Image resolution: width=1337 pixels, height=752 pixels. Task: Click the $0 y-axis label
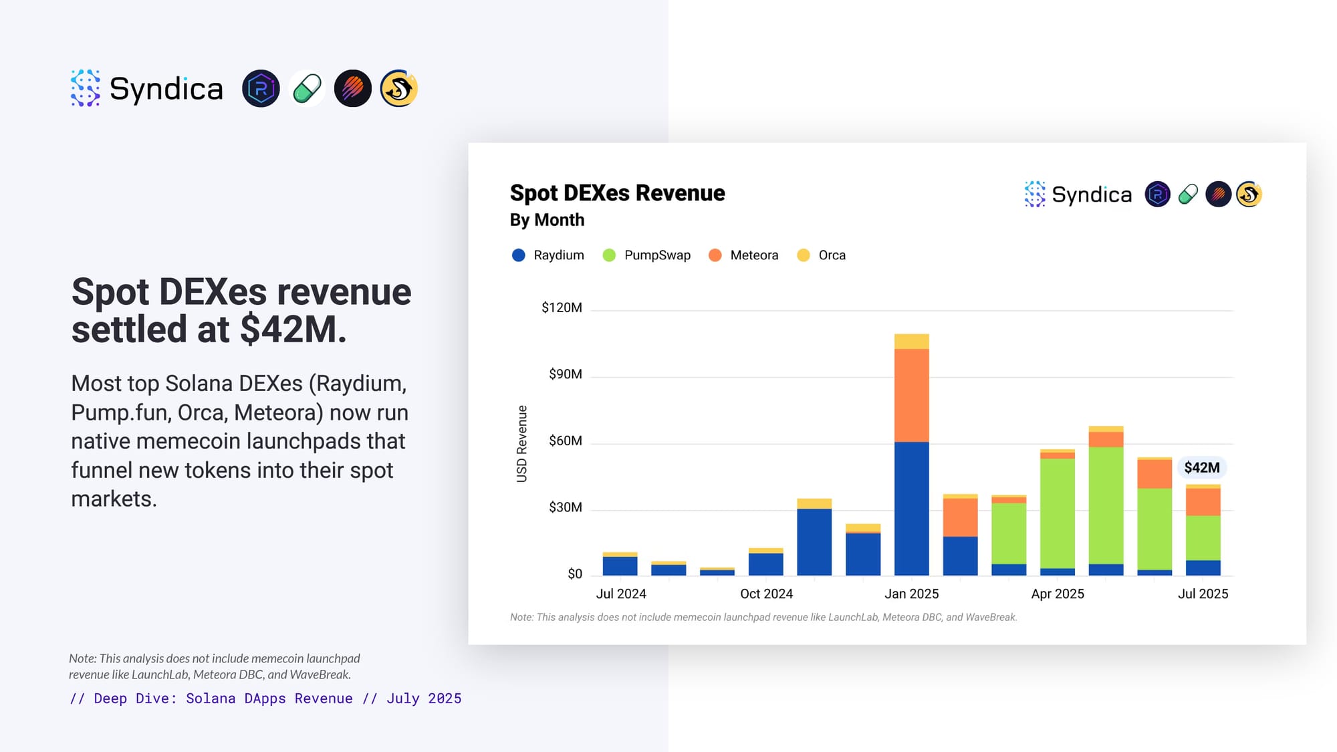click(x=575, y=574)
